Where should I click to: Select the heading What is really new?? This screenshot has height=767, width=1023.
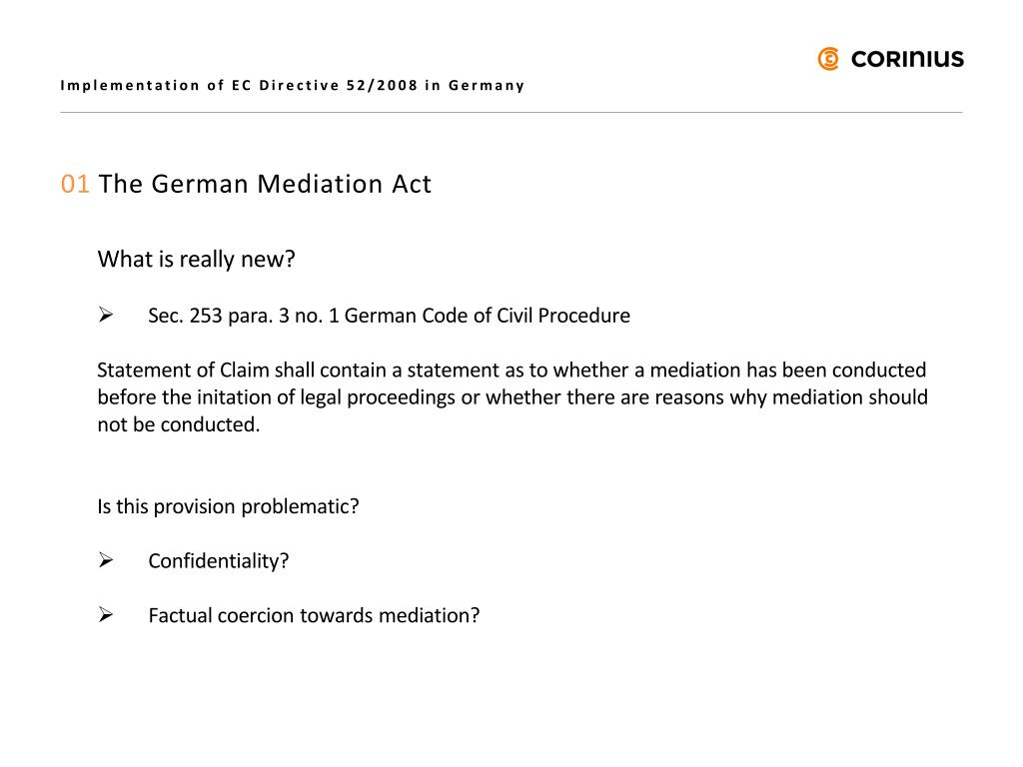pos(197,260)
